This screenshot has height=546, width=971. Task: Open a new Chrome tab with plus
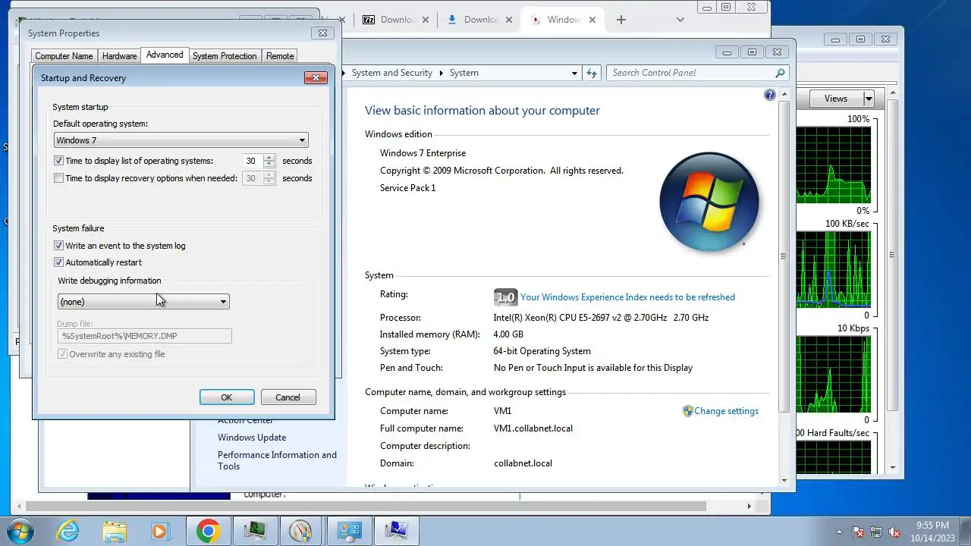coord(621,20)
